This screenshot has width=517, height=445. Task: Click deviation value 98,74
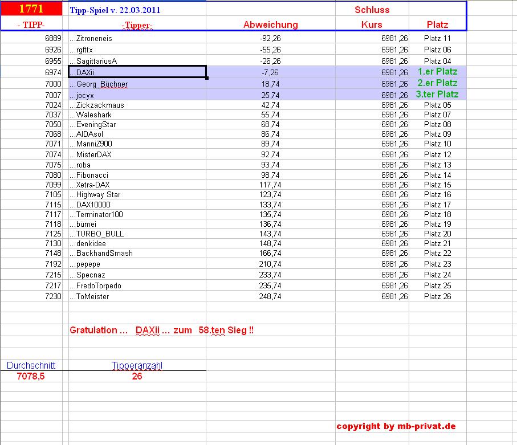pos(271,175)
